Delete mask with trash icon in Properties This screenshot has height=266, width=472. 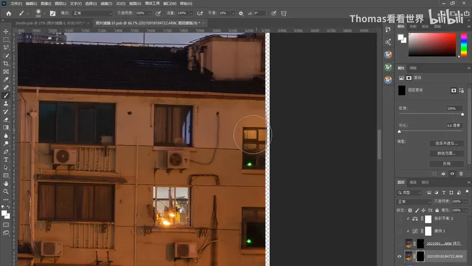pos(461,173)
